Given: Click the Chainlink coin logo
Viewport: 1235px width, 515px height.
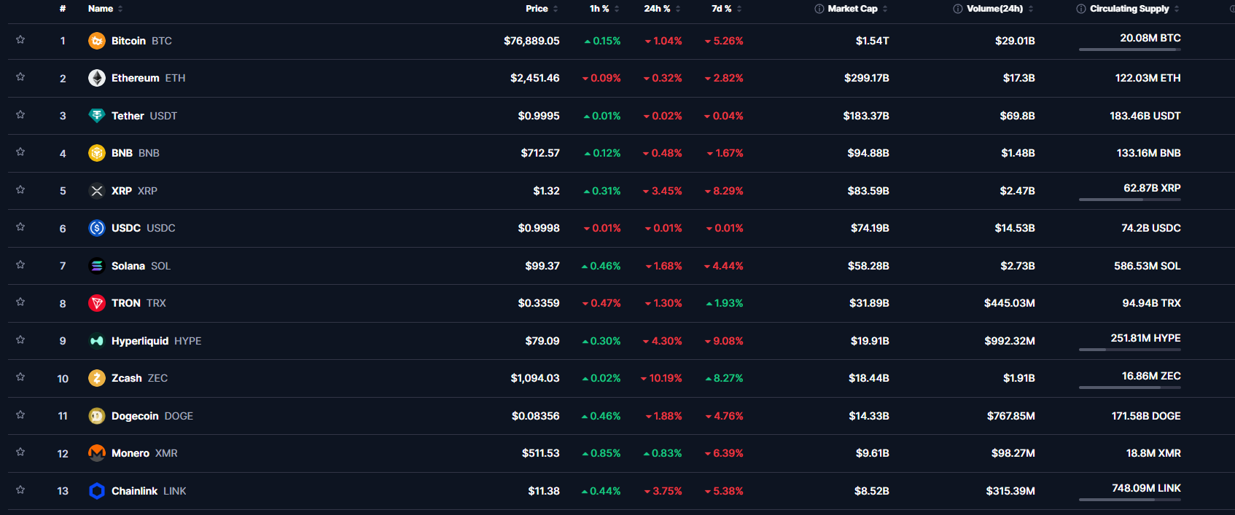Looking at the screenshot, I should 97,491.
